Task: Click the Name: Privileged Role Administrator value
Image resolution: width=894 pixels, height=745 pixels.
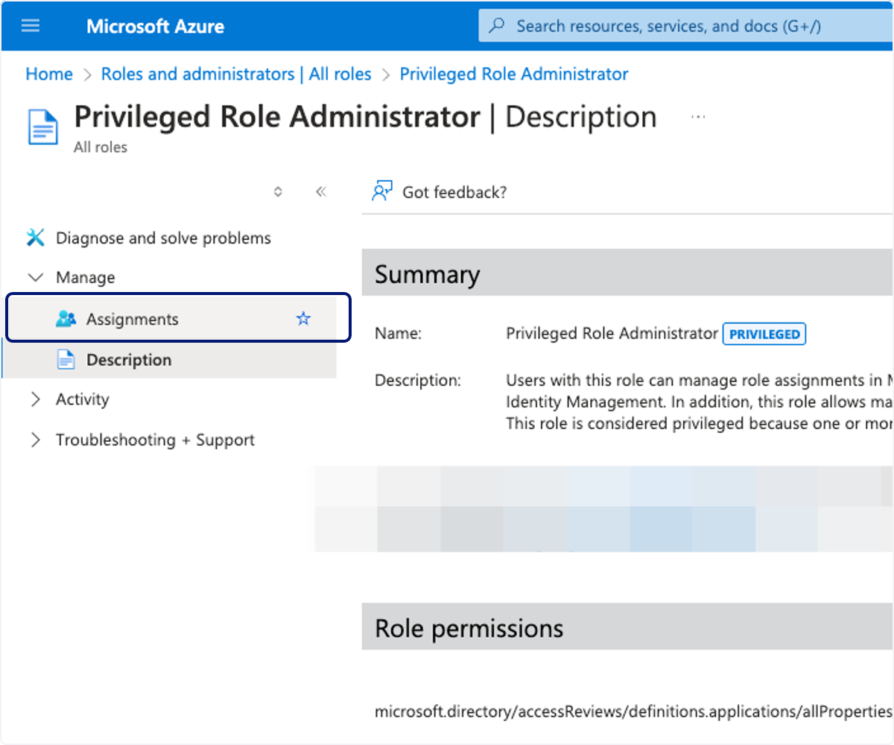Action: 612,334
